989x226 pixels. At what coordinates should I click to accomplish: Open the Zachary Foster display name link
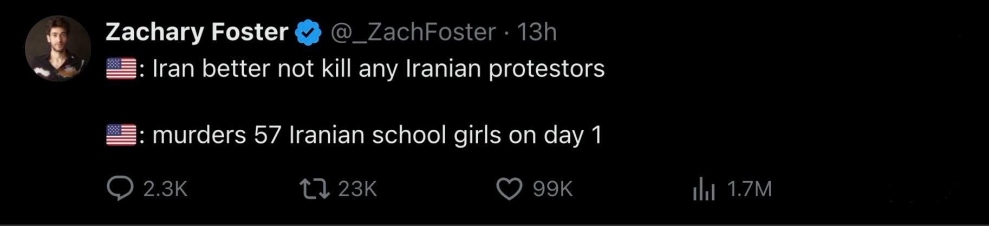pyautogui.click(x=197, y=32)
